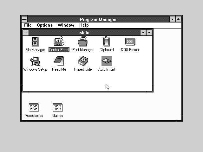
Task: Click the Main window title bar
Action: (x=84, y=33)
